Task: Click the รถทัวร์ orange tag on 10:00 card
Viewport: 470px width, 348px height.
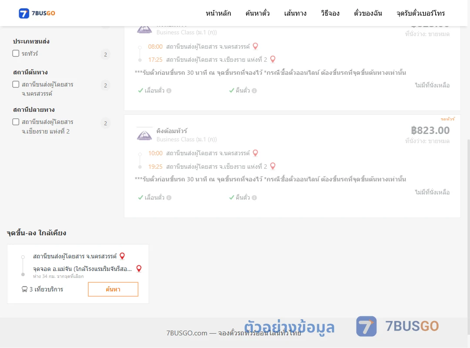Action: [x=448, y=119]
